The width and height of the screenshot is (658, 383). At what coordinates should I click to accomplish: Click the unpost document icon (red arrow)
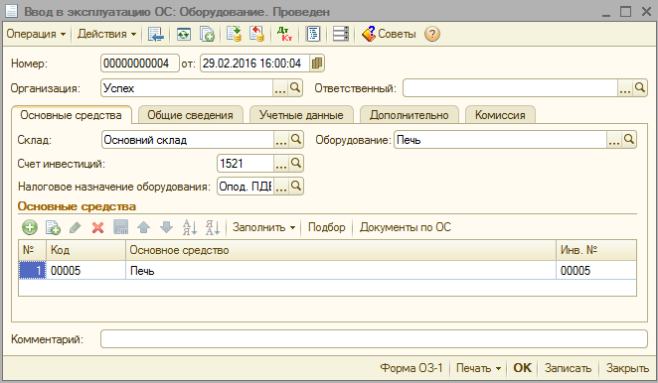coord(256,34)
